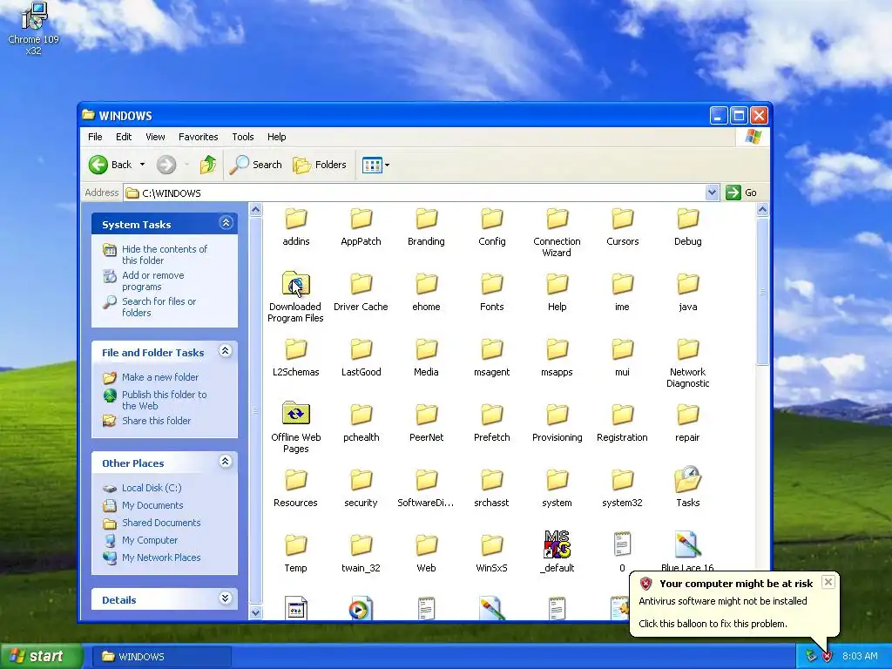Select the AppPatch folder icon

tap(361, 219)
